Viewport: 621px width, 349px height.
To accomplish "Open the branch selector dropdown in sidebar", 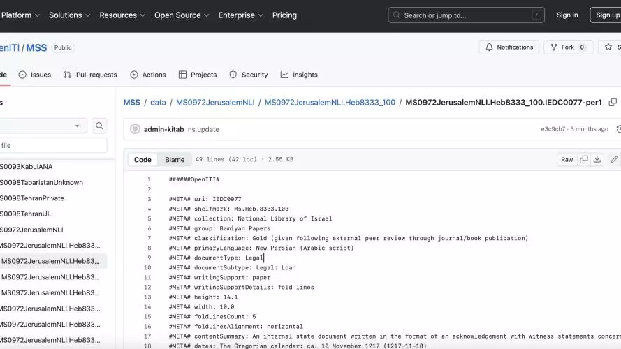I will (43, 126).
